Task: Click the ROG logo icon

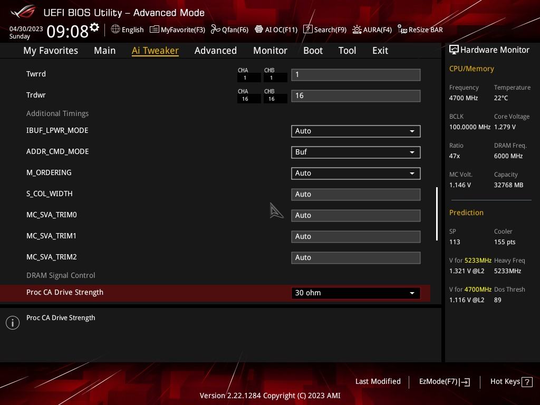Action: coord(23,13)
